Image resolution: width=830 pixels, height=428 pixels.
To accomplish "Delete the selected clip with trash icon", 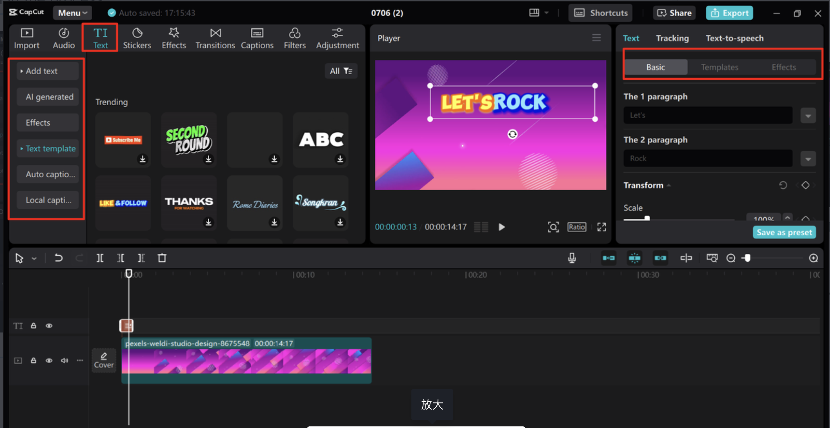I will (162, 258).
